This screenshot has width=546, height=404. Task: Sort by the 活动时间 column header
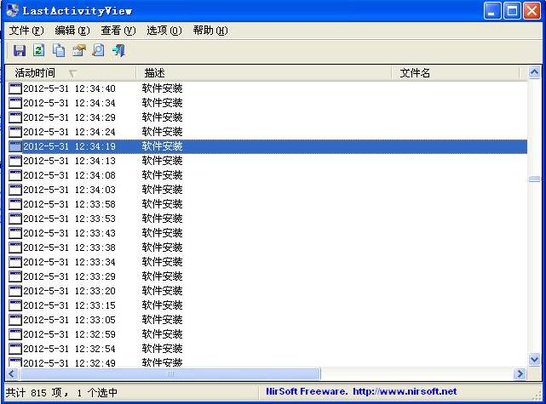(71, 73)
